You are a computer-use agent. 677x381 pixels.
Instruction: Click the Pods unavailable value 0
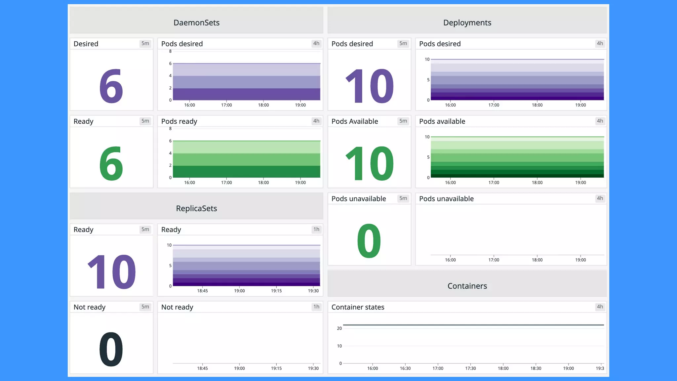(369, 241)
